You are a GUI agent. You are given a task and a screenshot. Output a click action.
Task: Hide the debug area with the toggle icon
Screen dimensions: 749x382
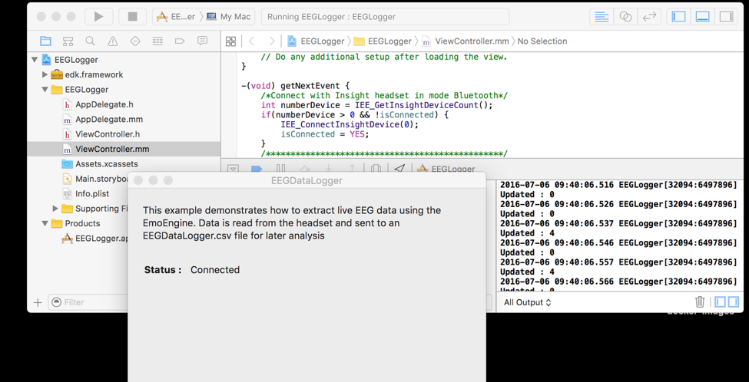tap(233, 169)
